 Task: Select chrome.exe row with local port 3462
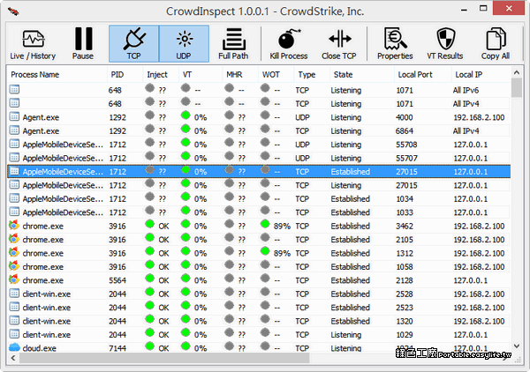pyautogui.click(x=259, y=226)
